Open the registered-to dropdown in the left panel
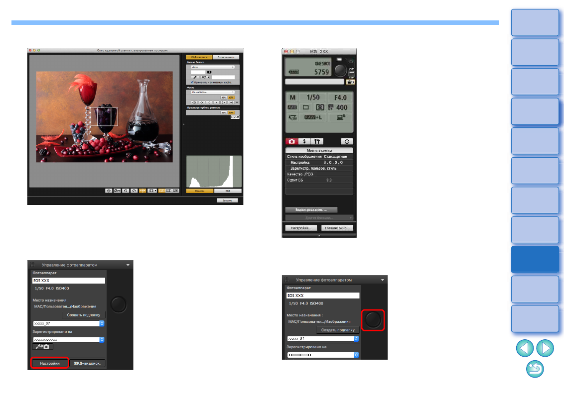Image resolution: width=564 pixels, height=398 pixels. 69,339
